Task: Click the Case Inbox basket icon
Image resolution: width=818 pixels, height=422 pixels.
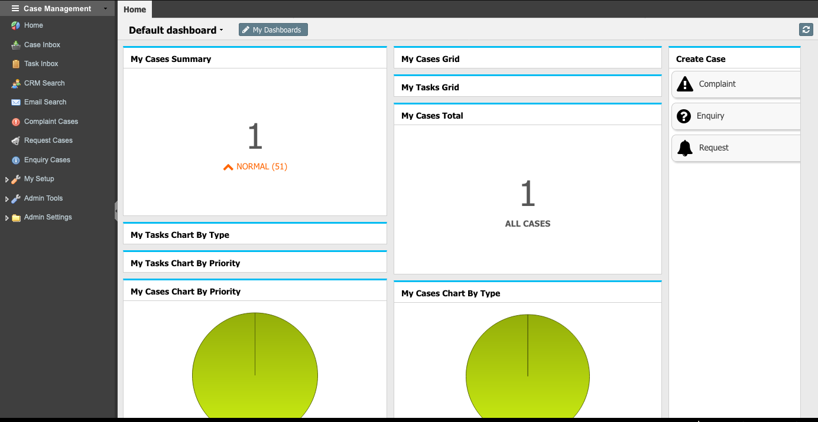Action: click(x=16, y=45)
